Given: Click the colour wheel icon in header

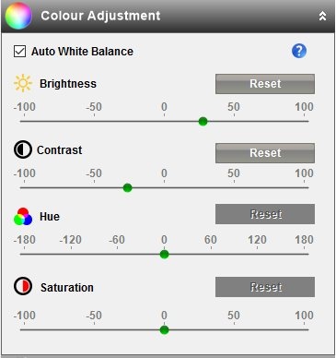Looking at the screenshot, I should pyautogui.click(x=18, y=16).
